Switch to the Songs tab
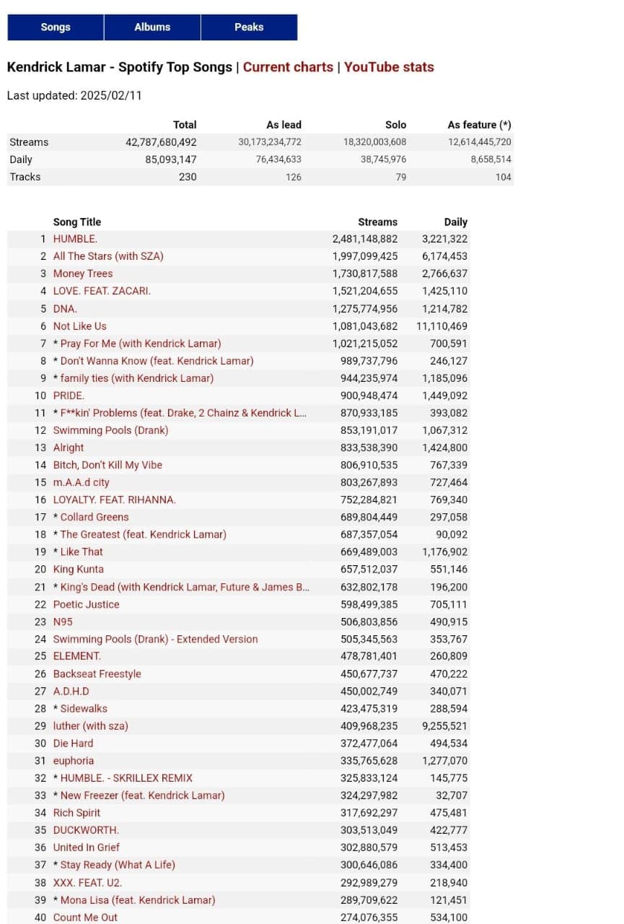This screenshot has height=924, width=624. tap(56, 27)
